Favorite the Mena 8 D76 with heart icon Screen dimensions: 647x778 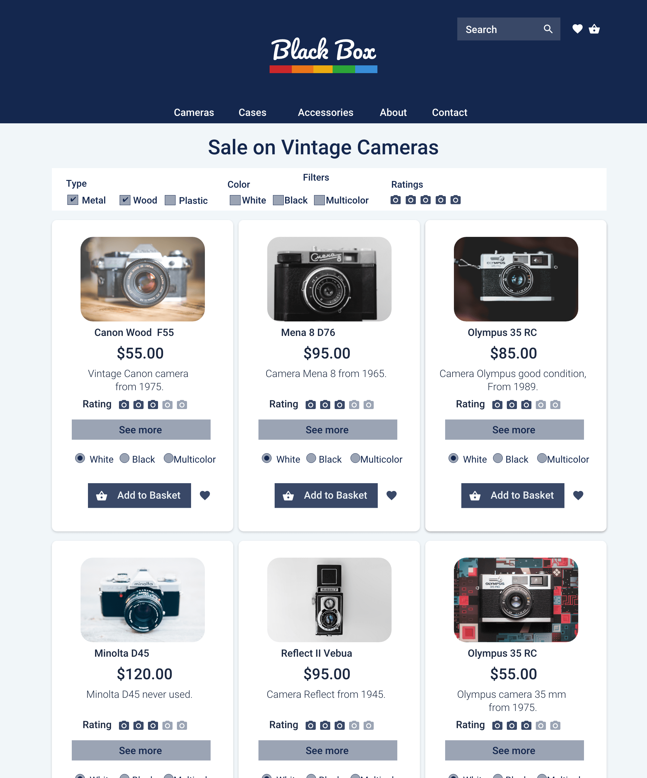[x=392, y=495]
